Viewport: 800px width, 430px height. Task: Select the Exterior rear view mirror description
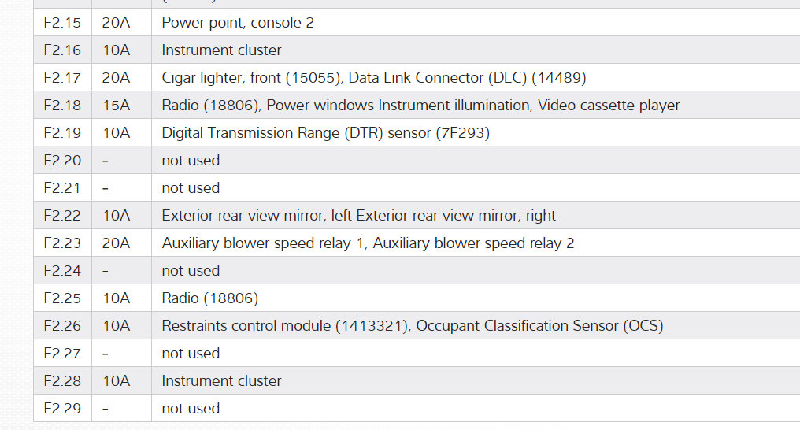[358, 216]
